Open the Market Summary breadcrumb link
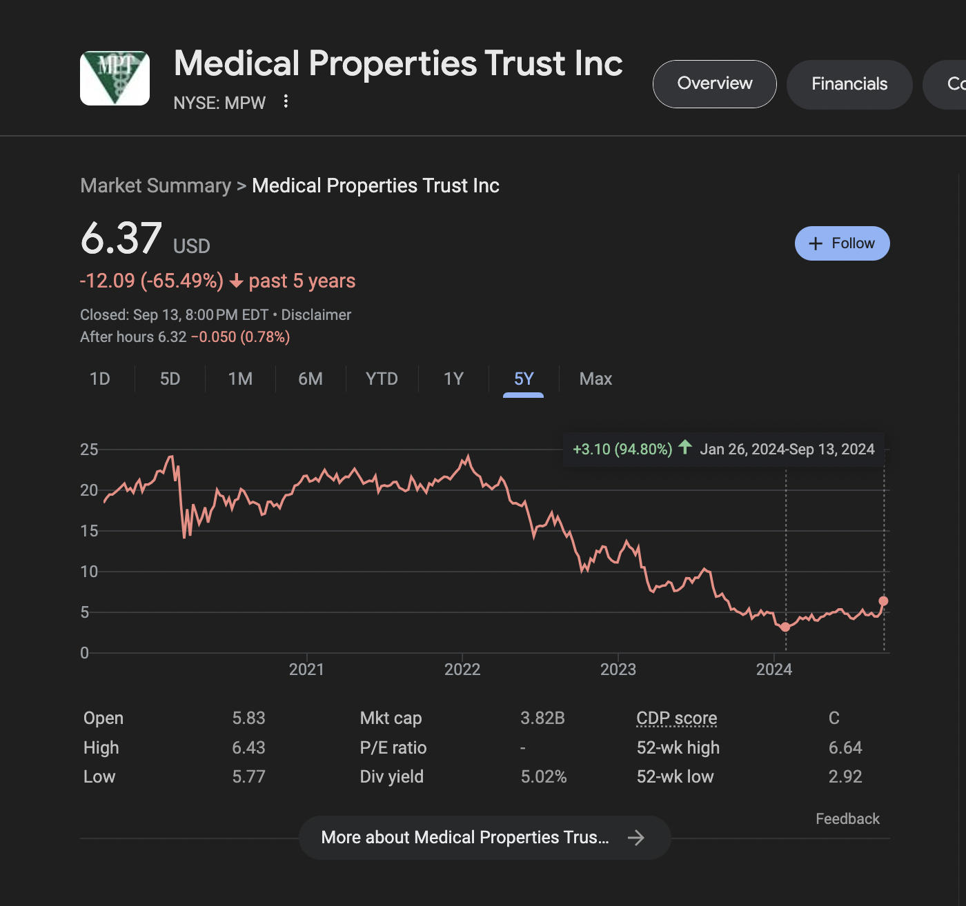 pos(155,186)
